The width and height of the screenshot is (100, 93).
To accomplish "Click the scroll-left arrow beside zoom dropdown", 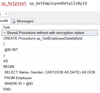I will [11, 14].
